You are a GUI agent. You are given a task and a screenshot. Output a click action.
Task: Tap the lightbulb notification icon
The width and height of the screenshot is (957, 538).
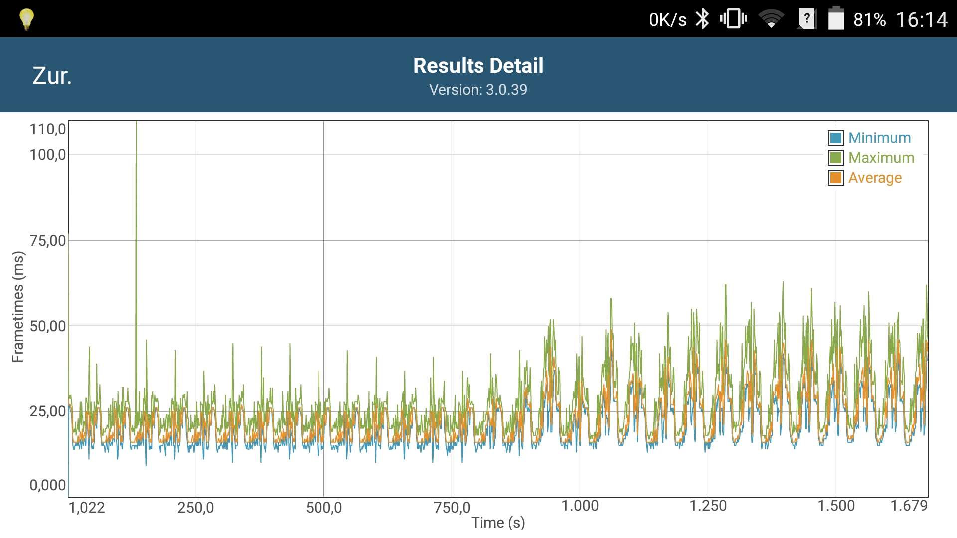[x=26, y=19]
